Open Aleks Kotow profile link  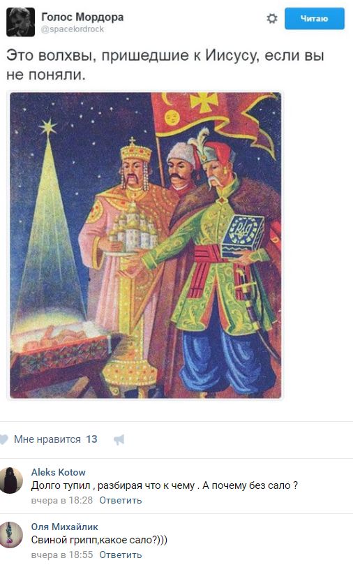click(x=59, y=472)
